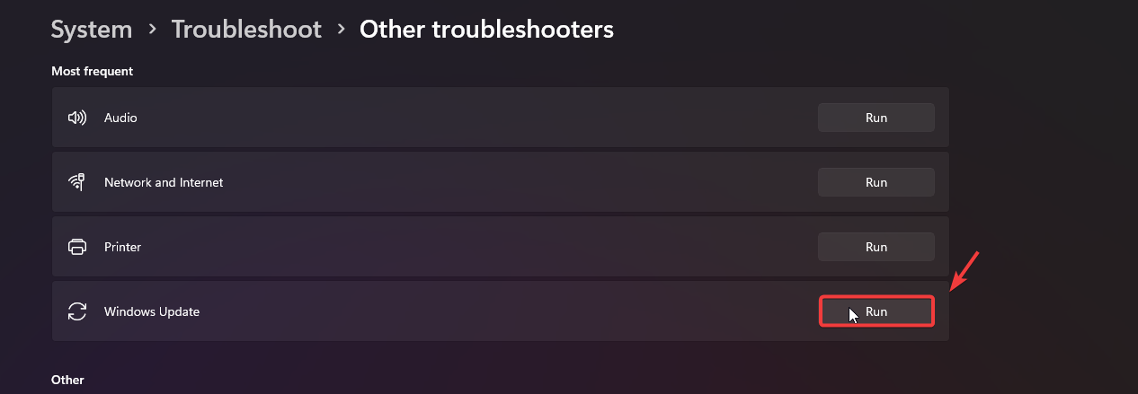Click the Network and Internet Wi-Fi icon
The width and height of the screenshot is (1138, 394).
point(77,182)
